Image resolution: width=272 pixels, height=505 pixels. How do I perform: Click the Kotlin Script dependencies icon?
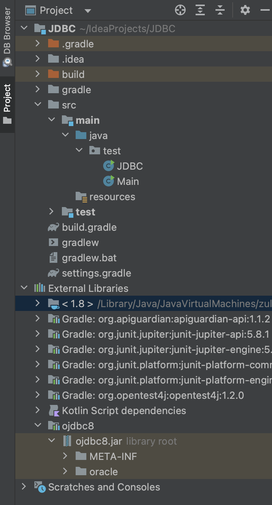54,411
